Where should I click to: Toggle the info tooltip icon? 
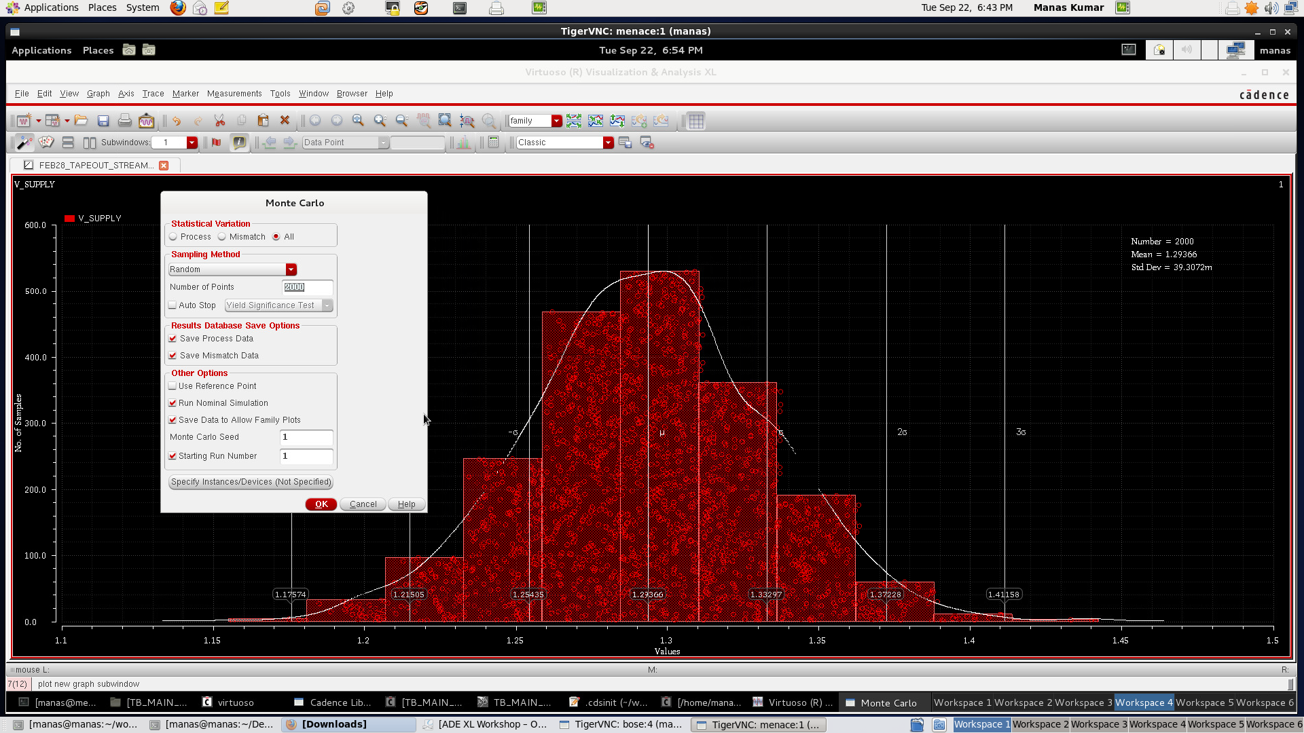[239, 143]
